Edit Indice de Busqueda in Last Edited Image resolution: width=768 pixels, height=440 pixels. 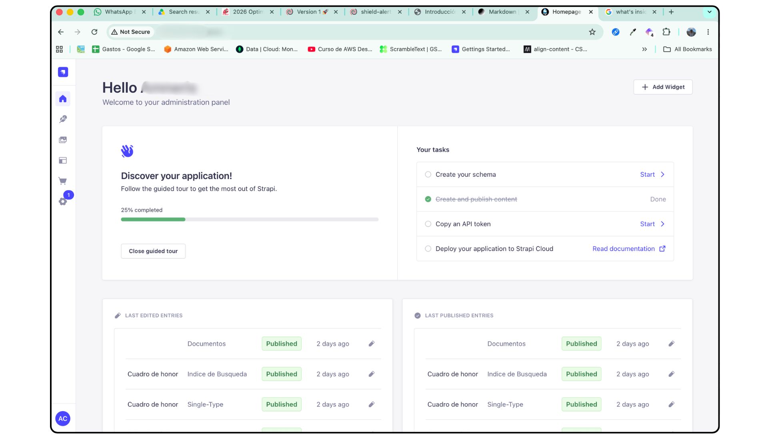click(372, 374)
